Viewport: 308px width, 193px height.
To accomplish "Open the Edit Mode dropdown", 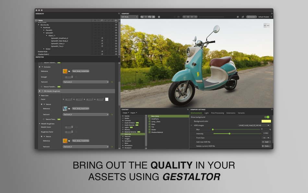I will [x=129, y=17].
